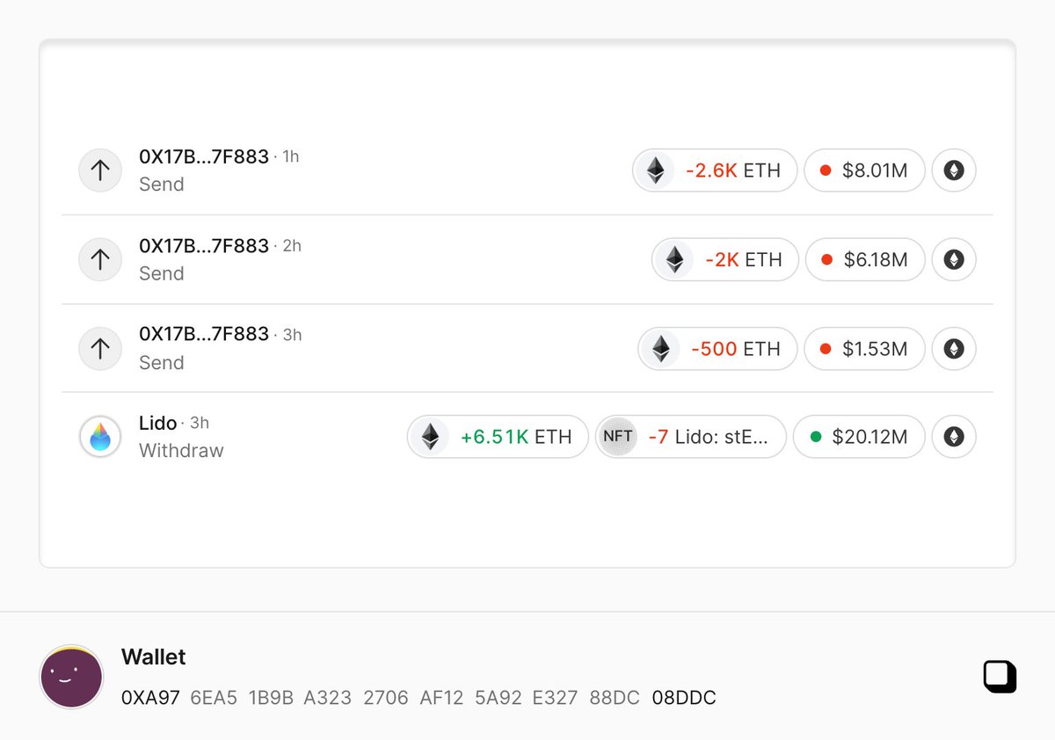
Task: Click the Send label in the 1h row
Action: coord(162,185)
